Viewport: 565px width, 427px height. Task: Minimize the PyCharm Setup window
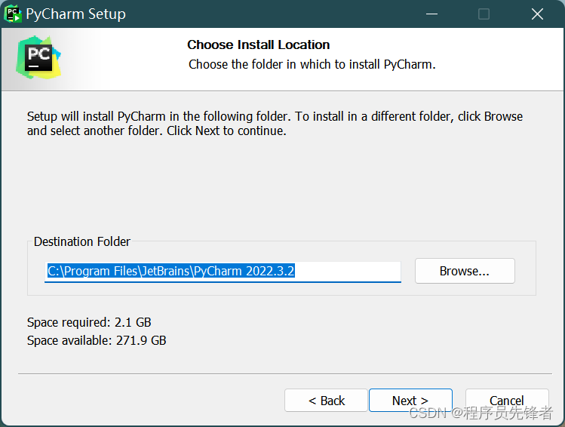[431, 14]
